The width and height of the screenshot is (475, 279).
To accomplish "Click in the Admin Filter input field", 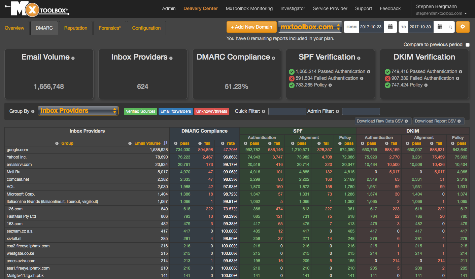I will (x=361, y=111).
